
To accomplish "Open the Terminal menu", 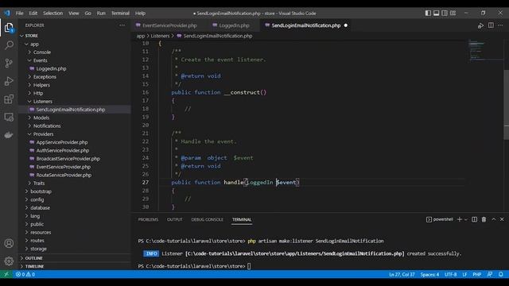I will tap(120, 14).
